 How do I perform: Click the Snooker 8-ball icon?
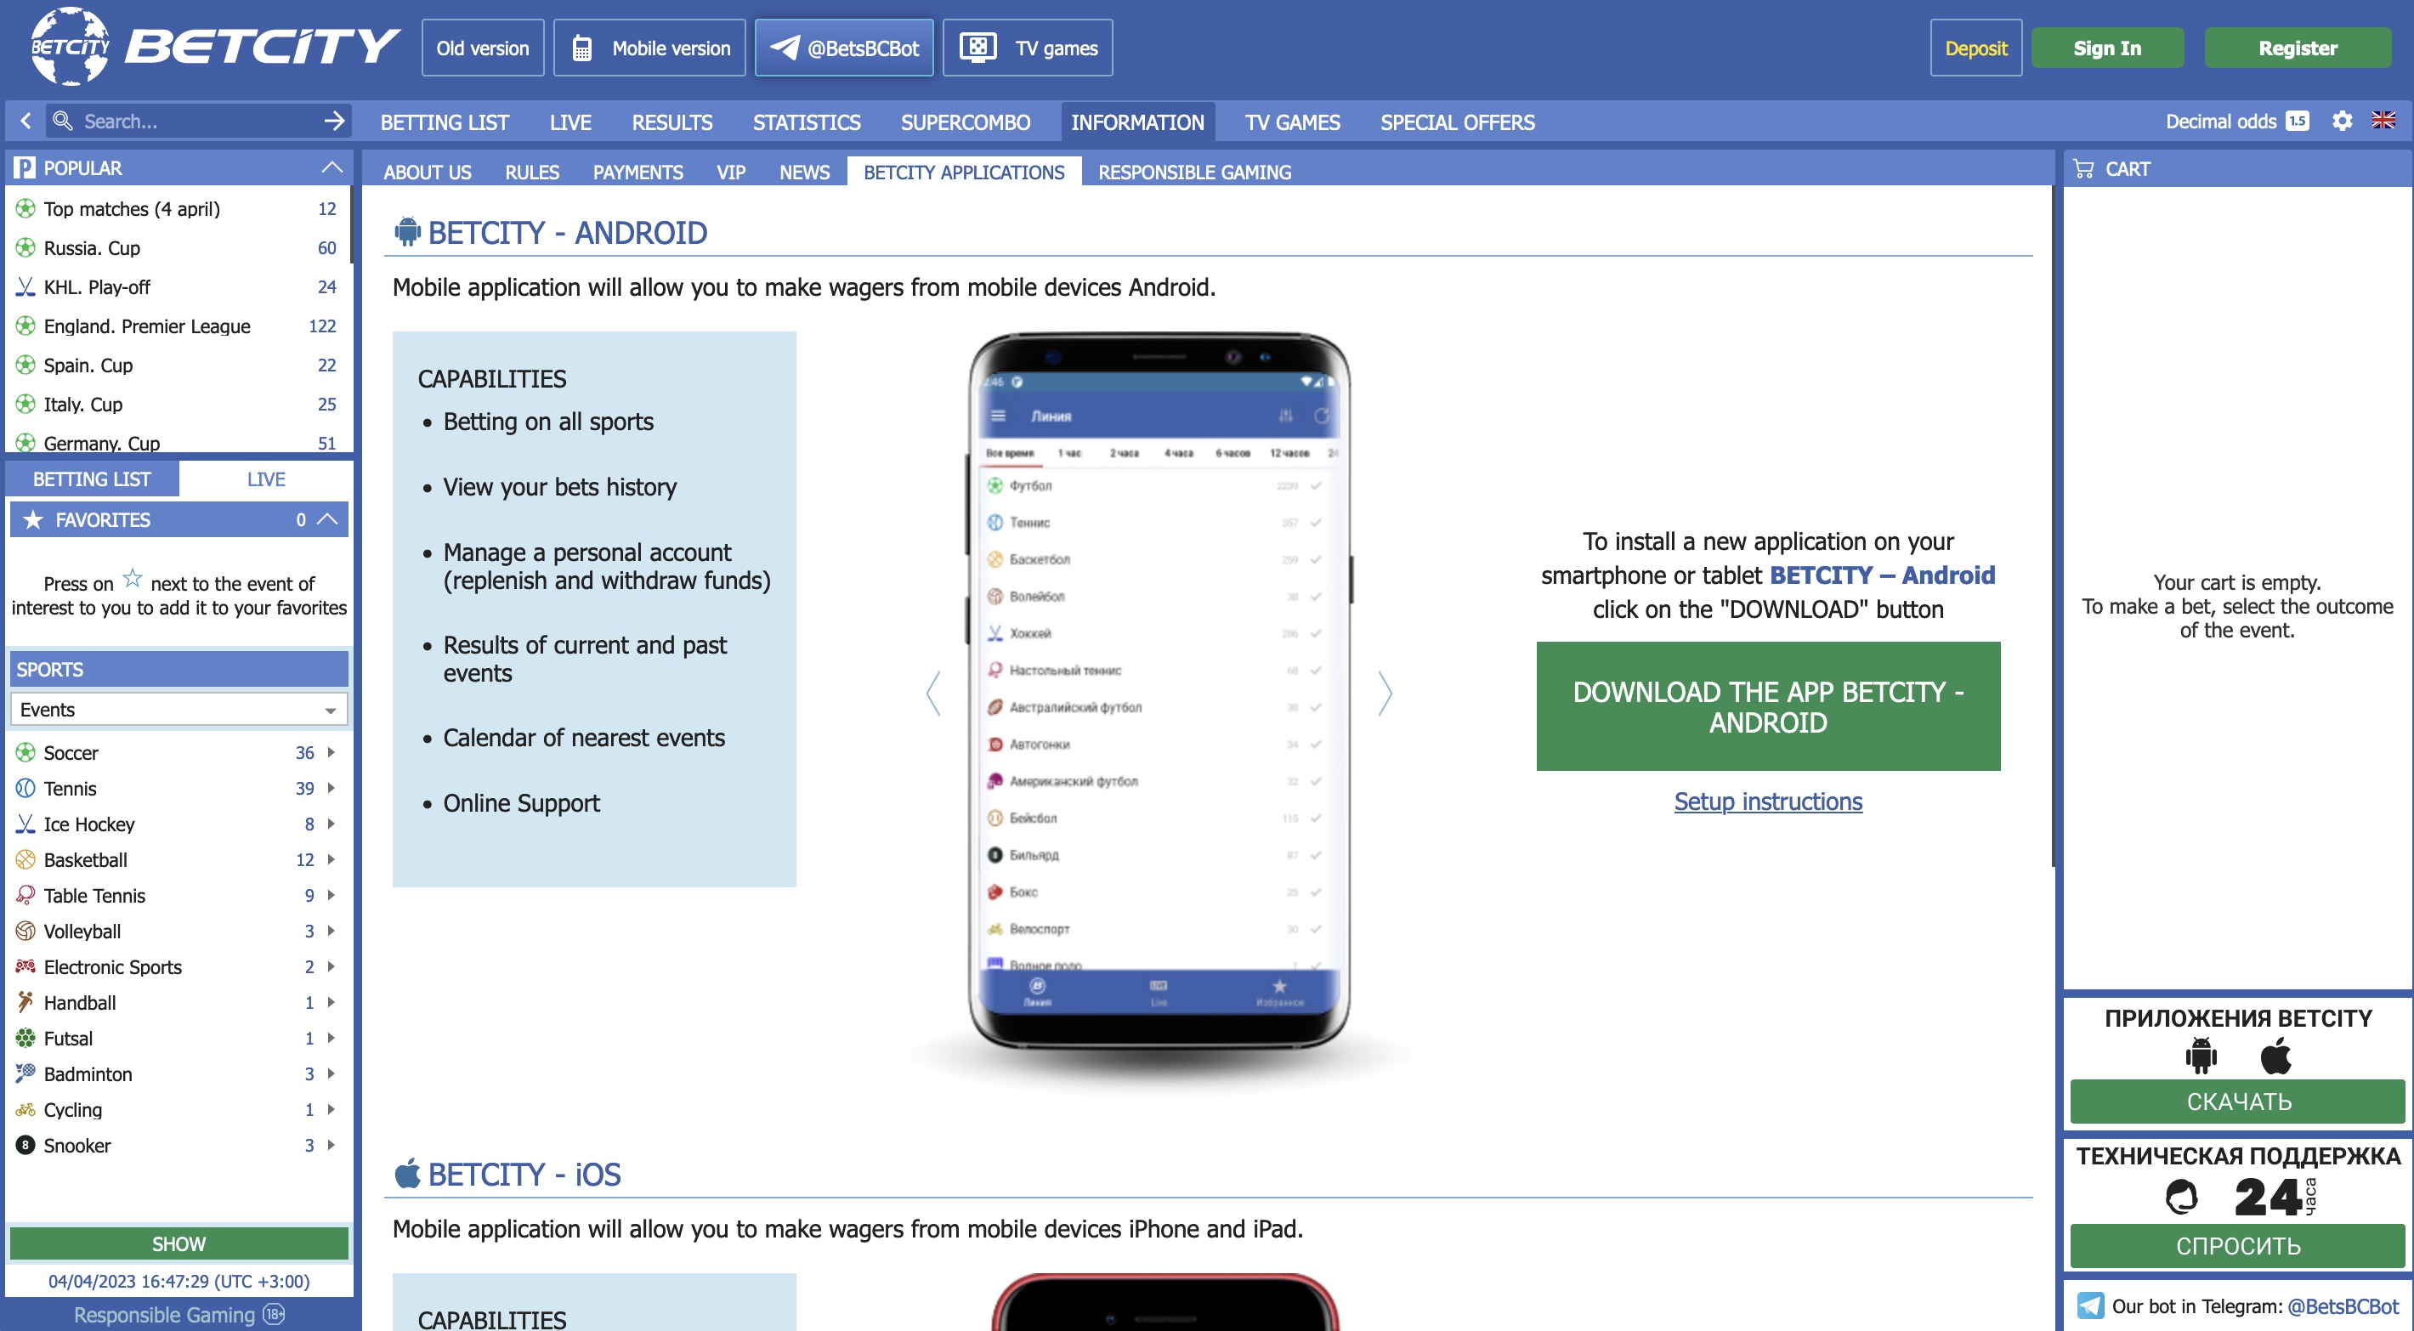point(25,1145)
